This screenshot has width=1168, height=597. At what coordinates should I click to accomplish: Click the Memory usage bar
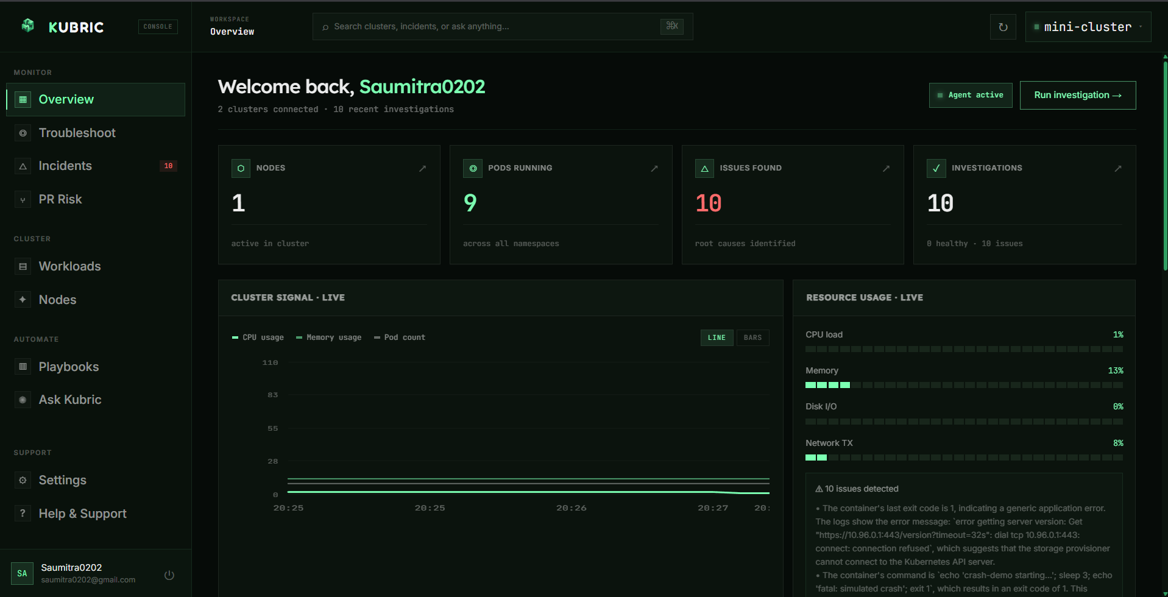[x=964, y=385]
